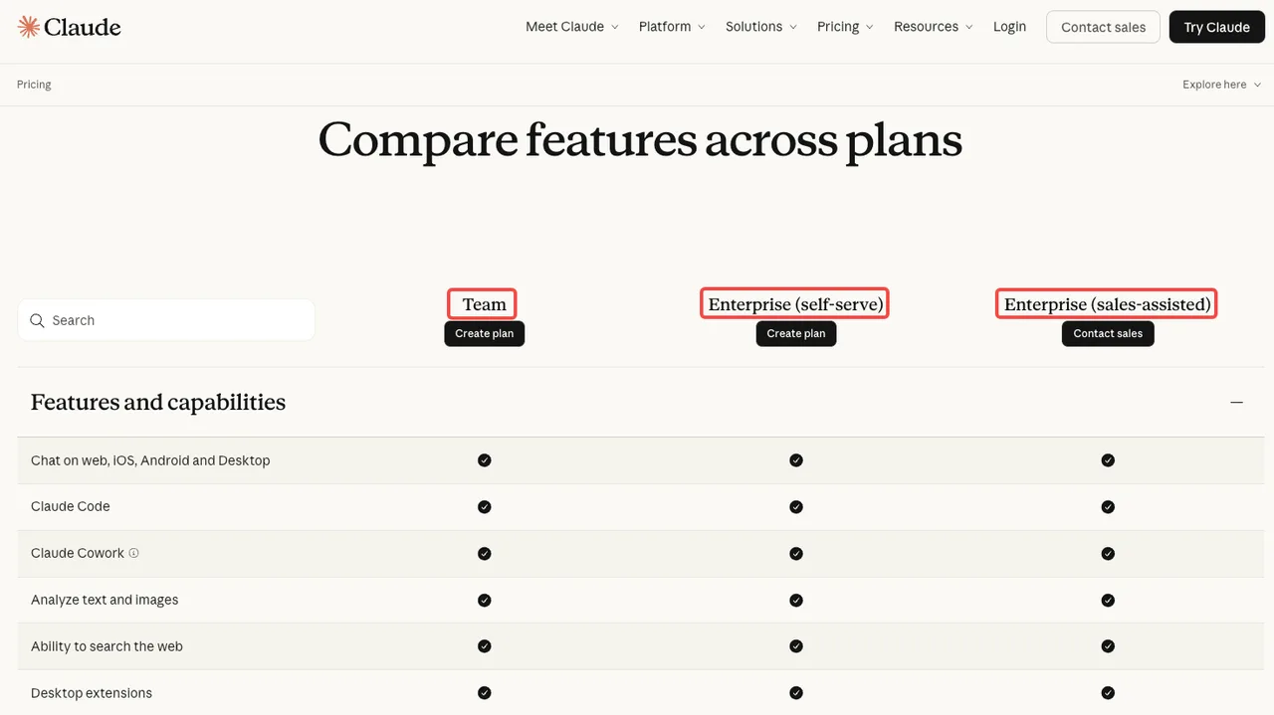Click the search magnifier icon
The width and height of the screenshot is (1274, 715).
(37, 320)
